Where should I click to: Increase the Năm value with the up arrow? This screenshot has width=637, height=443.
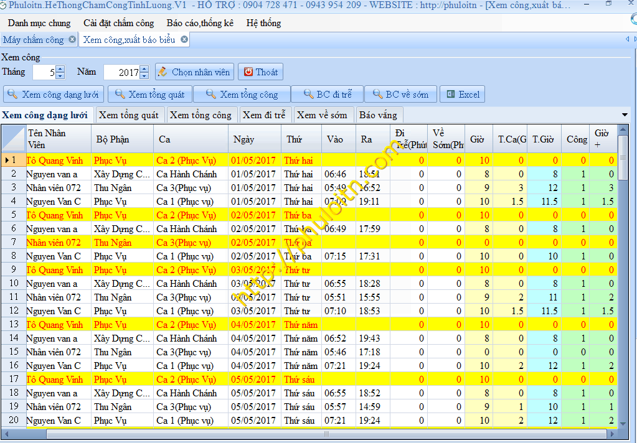[x=144, y=69]
